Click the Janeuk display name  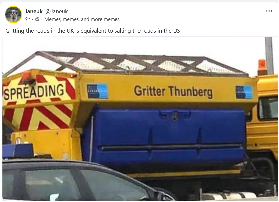pyautogui.click(x=34, y=12)
